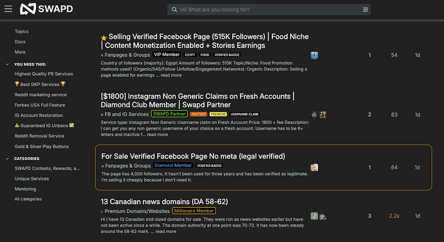Click the star icon on Food Niche topic

point(104,38)
